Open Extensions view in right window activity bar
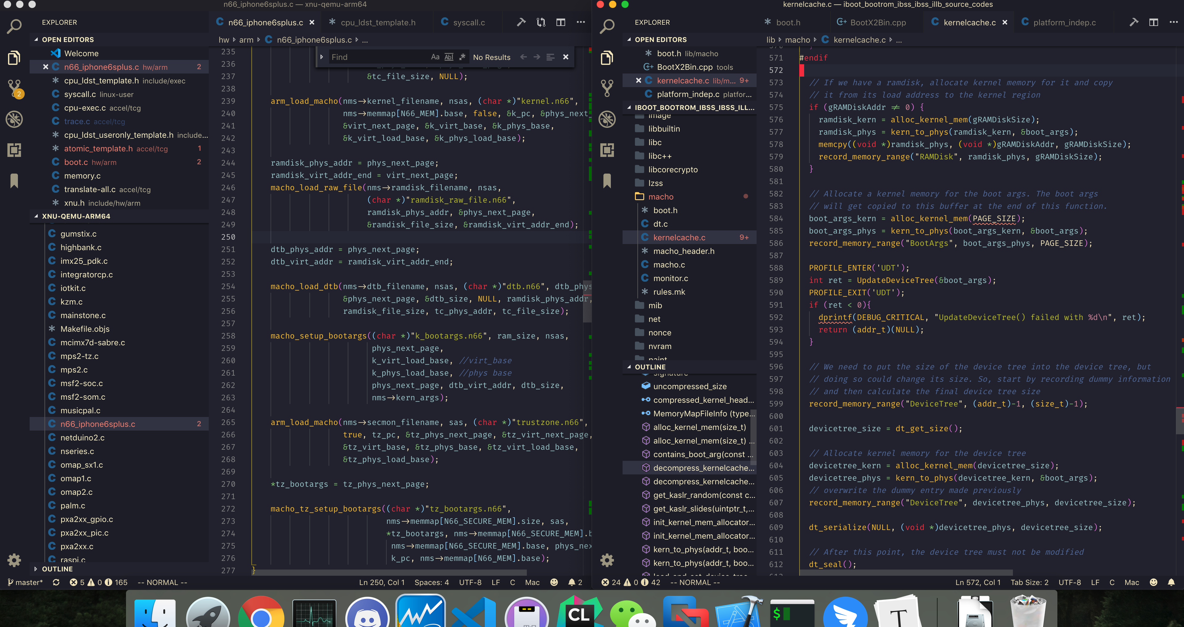This screenshot has width=1184, height=627. tap(607, 150)
